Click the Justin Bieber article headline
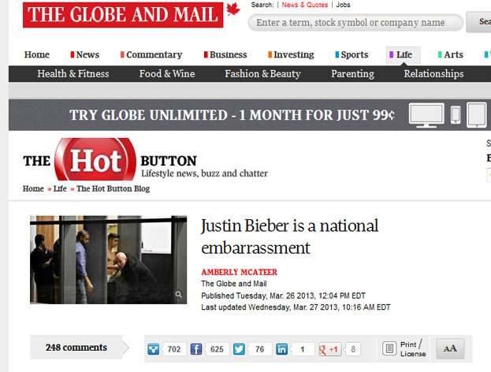Image resolution: width=491 pixels, height=372 pixels. 290,236
